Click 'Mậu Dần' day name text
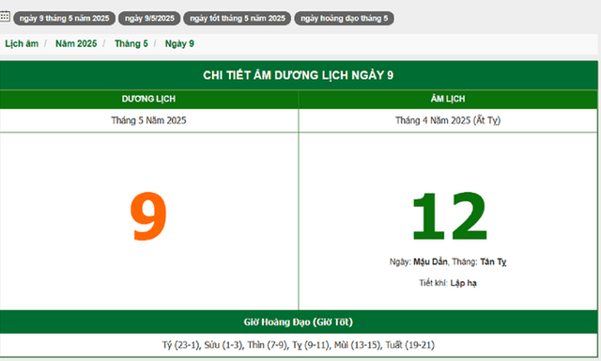 [430, 261]
